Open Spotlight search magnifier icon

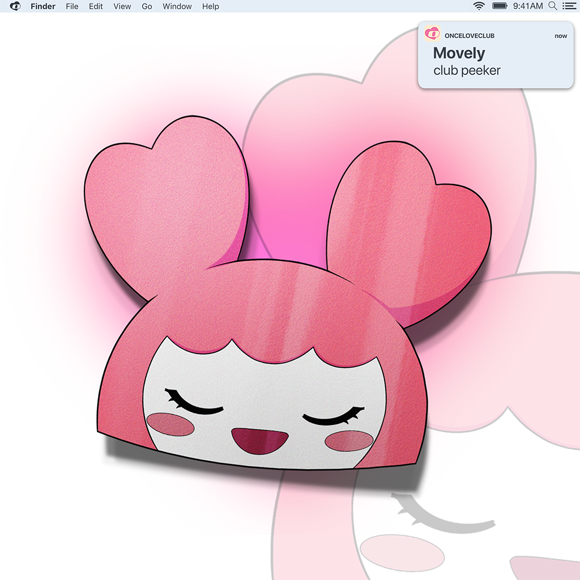click(x=552, y=6)
